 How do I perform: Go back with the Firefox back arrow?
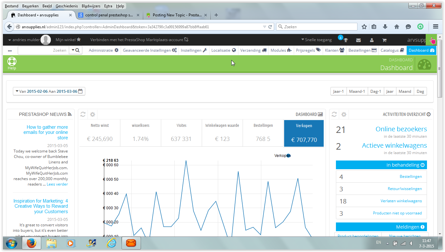[9, 27]
